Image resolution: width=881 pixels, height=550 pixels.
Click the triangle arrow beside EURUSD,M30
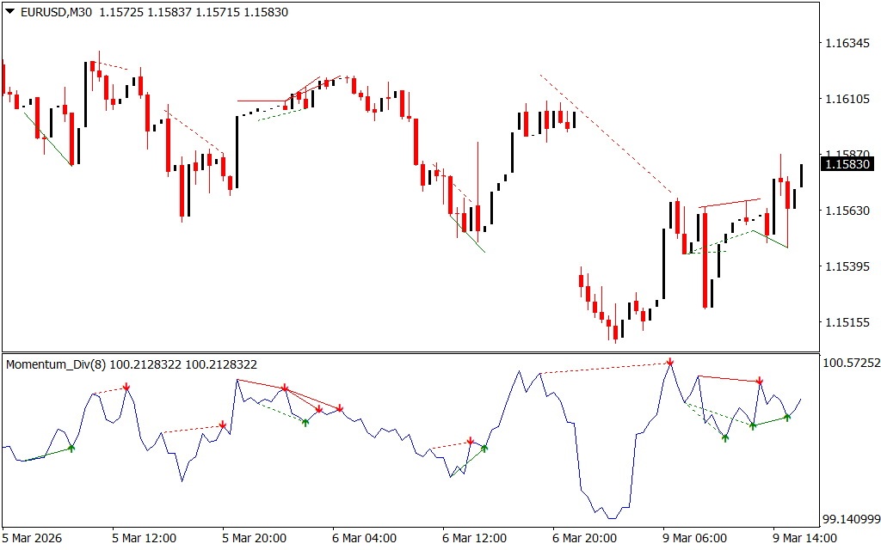click(x=9, y=12)
